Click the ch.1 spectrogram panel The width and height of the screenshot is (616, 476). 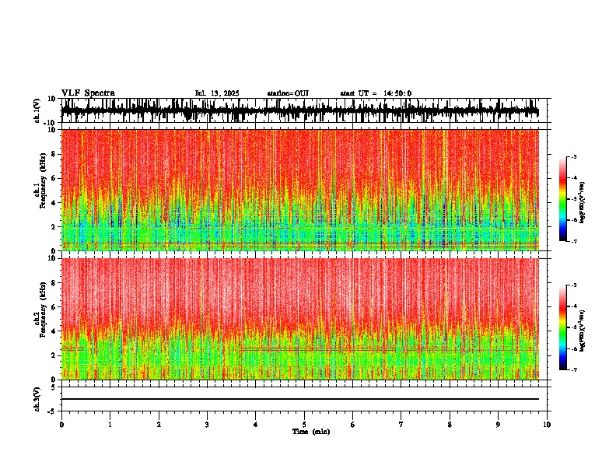[300, 190]
